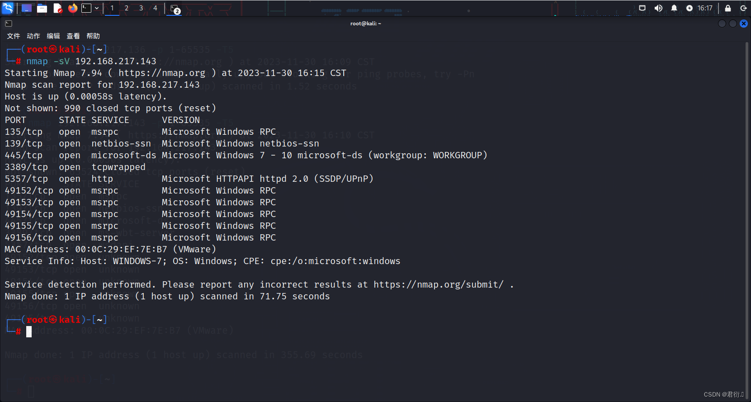Image resolution: width=751 pixels, height=402 pixels.
Task: Click the 'STATE' column header
Action: 72,120
